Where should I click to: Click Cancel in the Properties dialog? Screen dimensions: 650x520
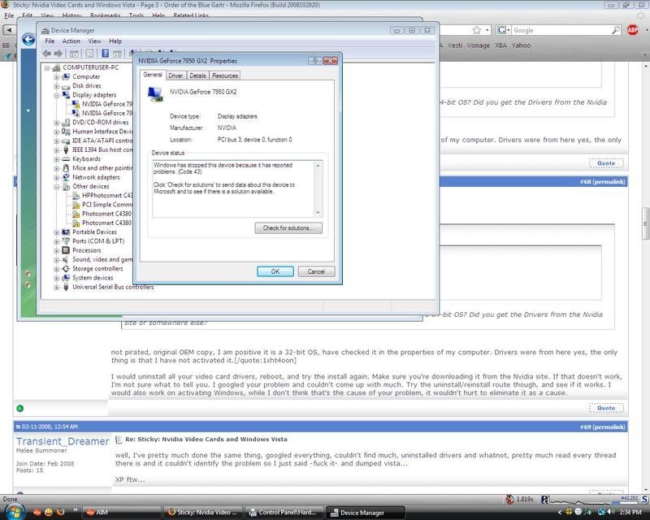316,271
